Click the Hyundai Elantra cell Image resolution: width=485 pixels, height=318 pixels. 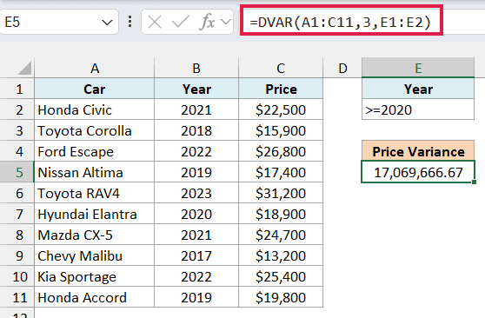point(95,214)
